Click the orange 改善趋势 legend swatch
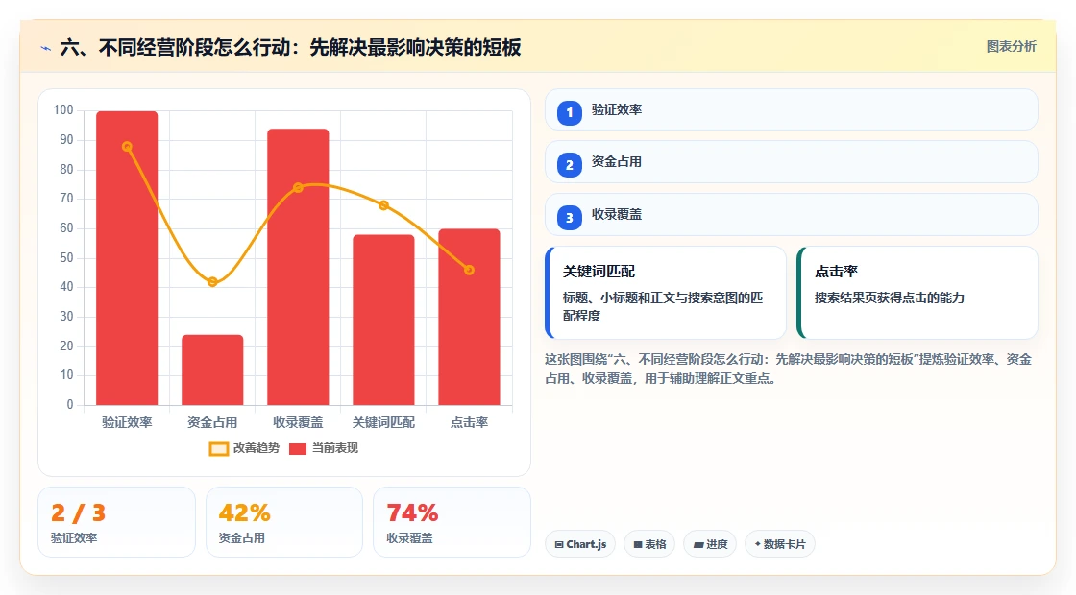Viewport: 1076px width, 595px height. click(219, 449)
